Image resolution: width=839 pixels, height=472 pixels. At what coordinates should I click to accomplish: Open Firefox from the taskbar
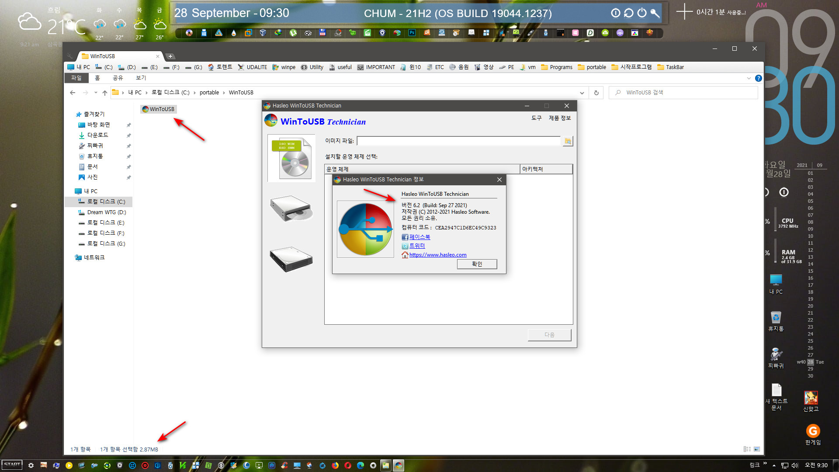click(x=335, y=465)
